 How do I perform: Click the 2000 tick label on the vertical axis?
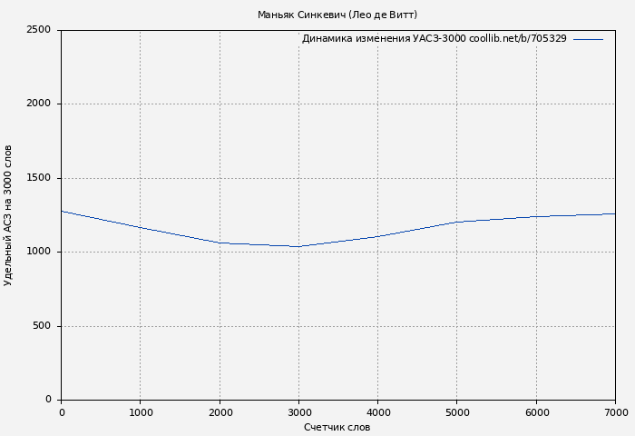coord(39,104)
